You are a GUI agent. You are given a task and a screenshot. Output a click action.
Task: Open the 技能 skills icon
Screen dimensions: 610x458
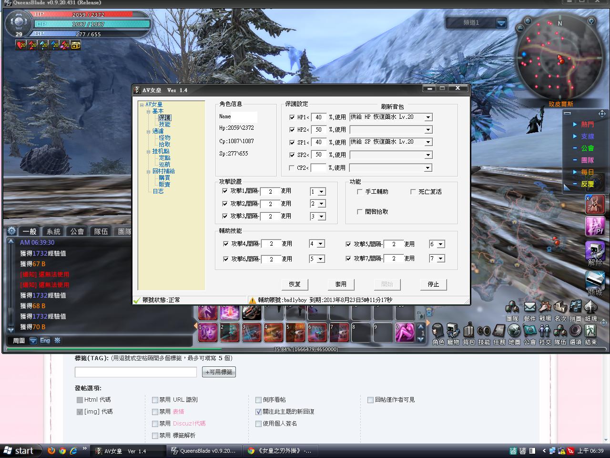(484, 331)
